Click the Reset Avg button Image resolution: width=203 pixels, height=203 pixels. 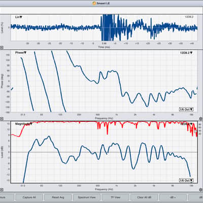tap(58, 197)
